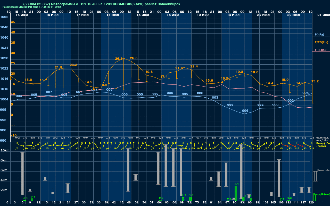
Task: Click the 1052 pressure axis value
Action: click(x=4, y=17)
